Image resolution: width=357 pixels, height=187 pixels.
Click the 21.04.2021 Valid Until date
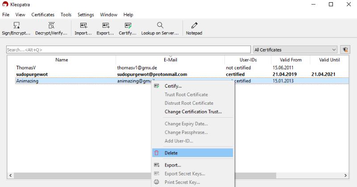click(323, 74)
